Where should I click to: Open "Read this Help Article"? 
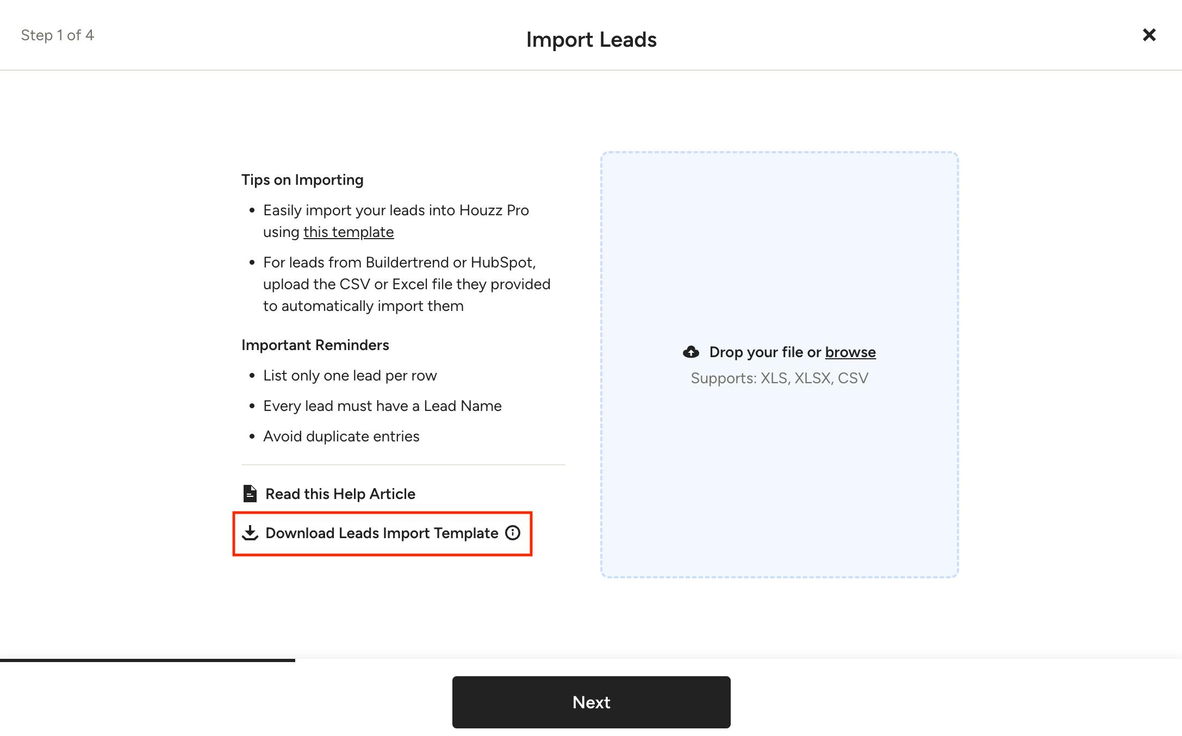pos(340,494)
